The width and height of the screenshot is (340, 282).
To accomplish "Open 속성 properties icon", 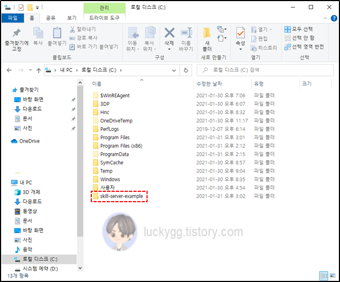I will [241, 33].
